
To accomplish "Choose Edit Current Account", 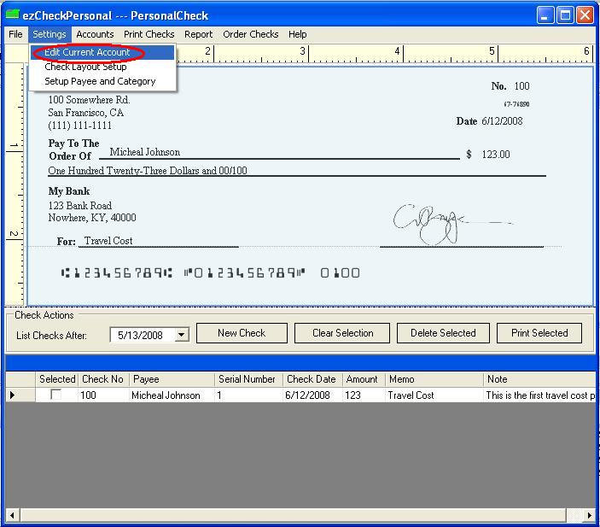I will (x=102, y=52).
